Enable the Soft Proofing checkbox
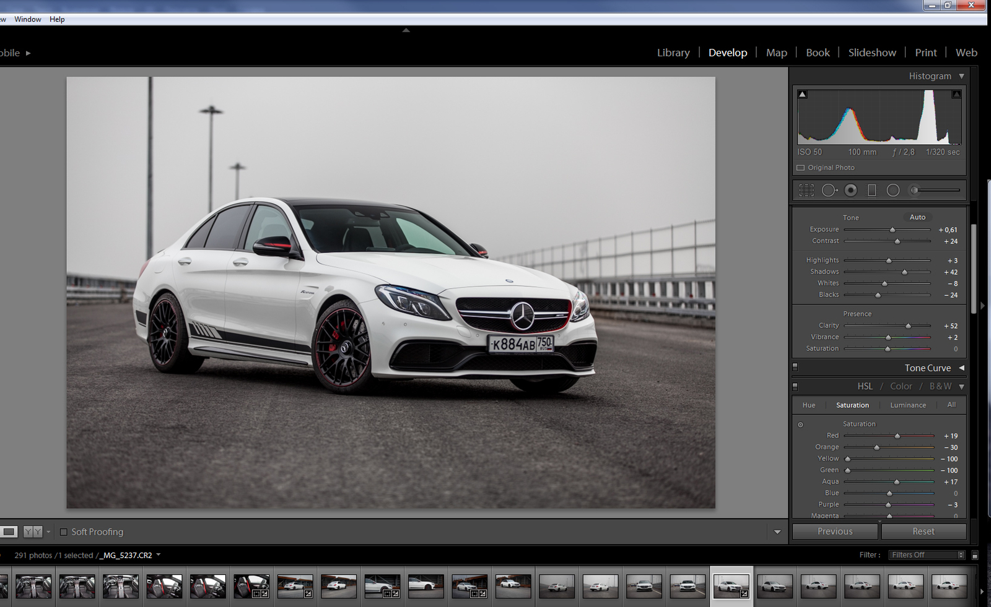Image resolution: width=991 pixels, height=607 pixels. (63, 532)
